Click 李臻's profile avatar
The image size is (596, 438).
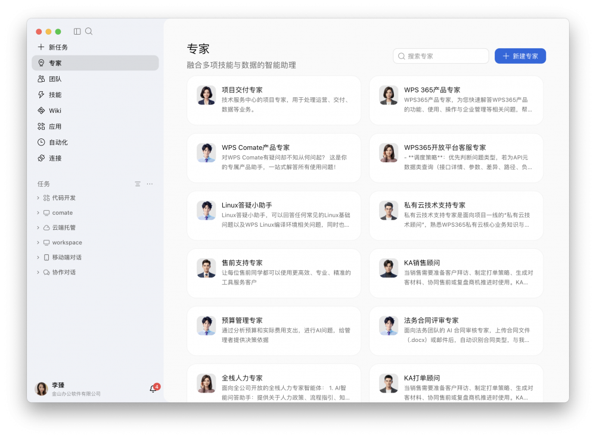pyautogui.click(x=41, y=388)
